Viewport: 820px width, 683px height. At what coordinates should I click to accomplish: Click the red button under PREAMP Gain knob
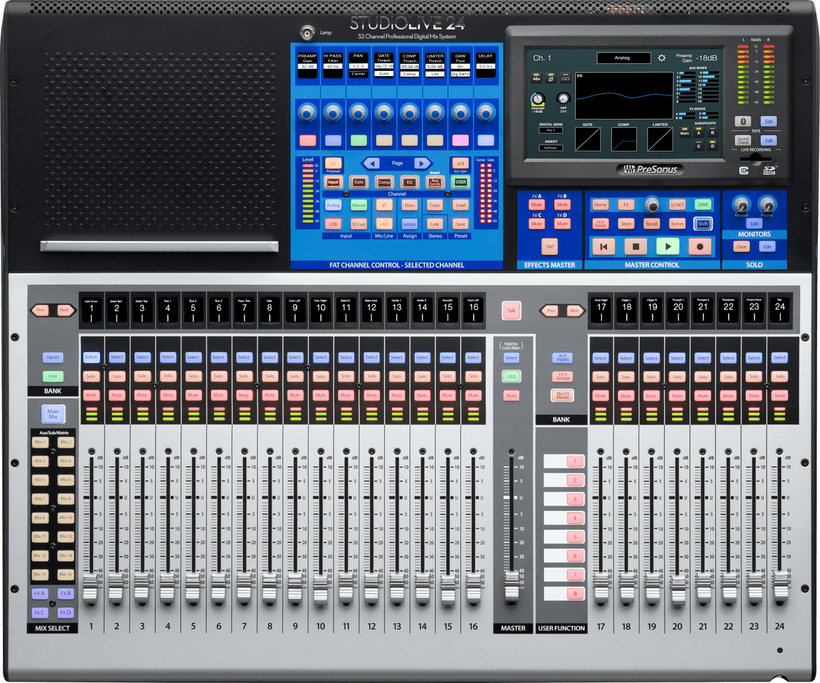308,140
